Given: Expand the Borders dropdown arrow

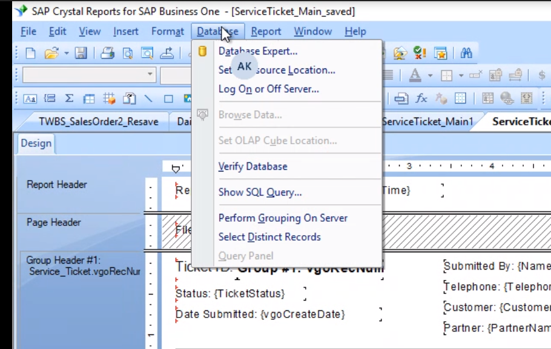Looking at the screenshot, I should click(x=461, y=75).
